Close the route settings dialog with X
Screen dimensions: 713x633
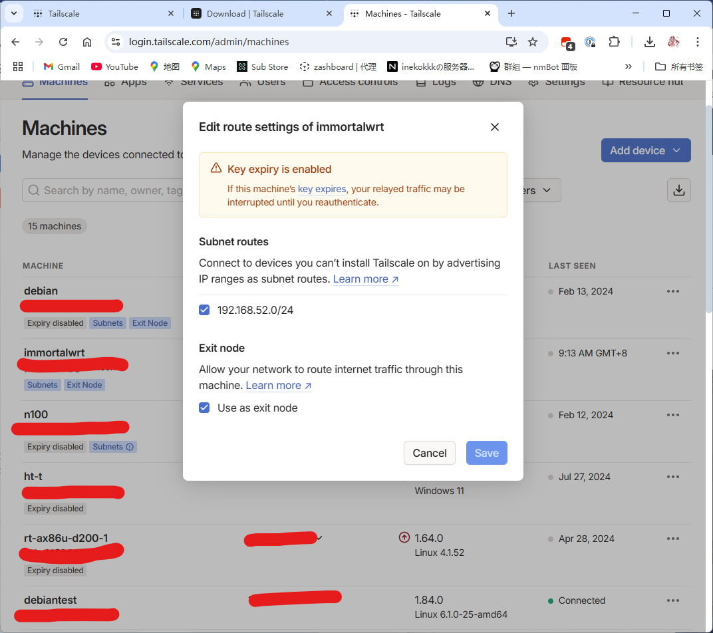(494, 127)
